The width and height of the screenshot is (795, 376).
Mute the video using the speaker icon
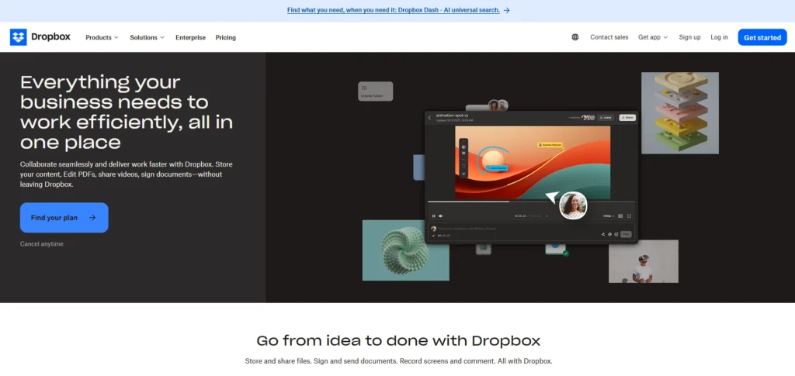(441, 216)
